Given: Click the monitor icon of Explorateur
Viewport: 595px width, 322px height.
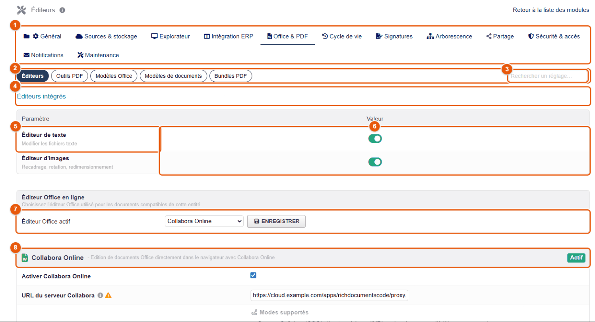Looking at the screenshot, I should (x=155, y=36).
